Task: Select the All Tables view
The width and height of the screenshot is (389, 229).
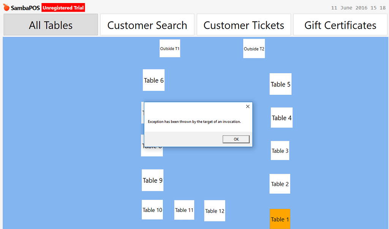Action: point(51,25)
